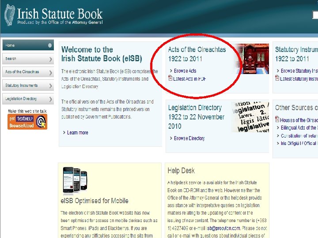Click arrow bullet before Browse Acts
Image resolution: width=318 pixels, height=238 pixels.
(171, 71)
